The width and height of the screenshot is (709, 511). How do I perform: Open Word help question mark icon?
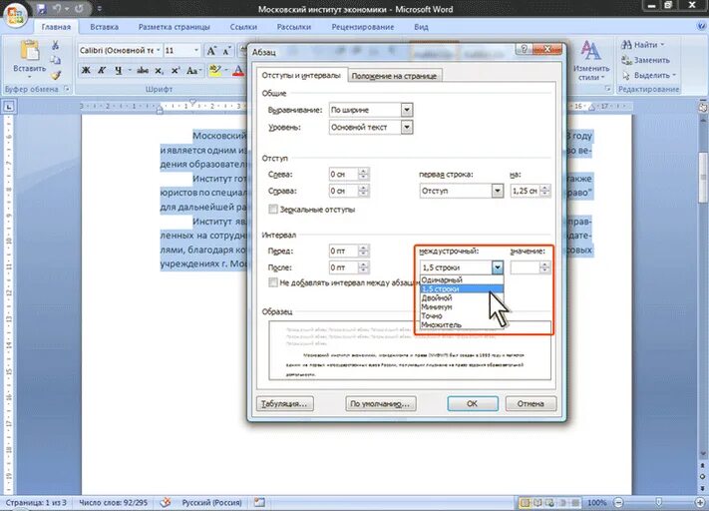click(701, 26)
